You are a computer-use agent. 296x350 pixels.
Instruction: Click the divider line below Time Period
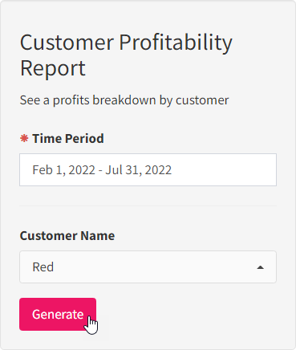[x=148, y=206]
